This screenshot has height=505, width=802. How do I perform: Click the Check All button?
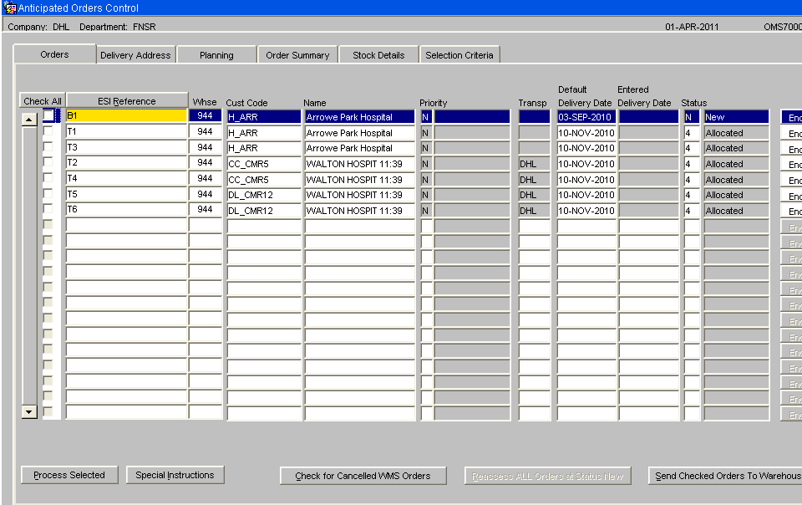click(43, 101)
